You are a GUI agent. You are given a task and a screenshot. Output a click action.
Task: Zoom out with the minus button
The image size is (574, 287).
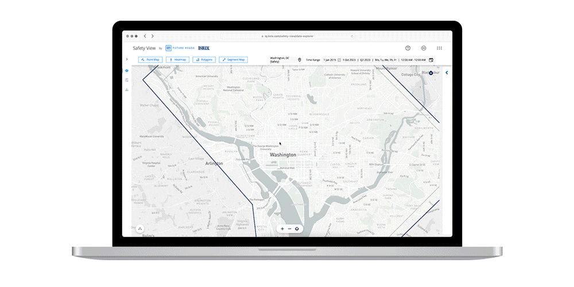click(x=289, y=229)
